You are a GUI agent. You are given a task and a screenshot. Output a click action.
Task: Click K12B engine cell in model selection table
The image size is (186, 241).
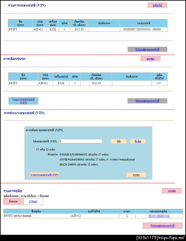click(61, 83)
